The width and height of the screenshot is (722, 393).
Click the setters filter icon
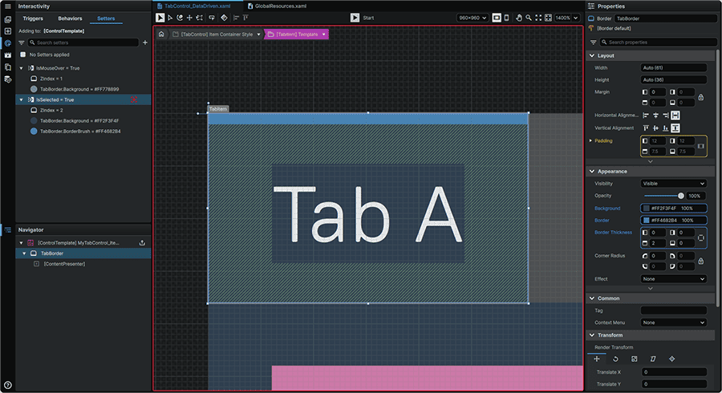click(21, 43)
